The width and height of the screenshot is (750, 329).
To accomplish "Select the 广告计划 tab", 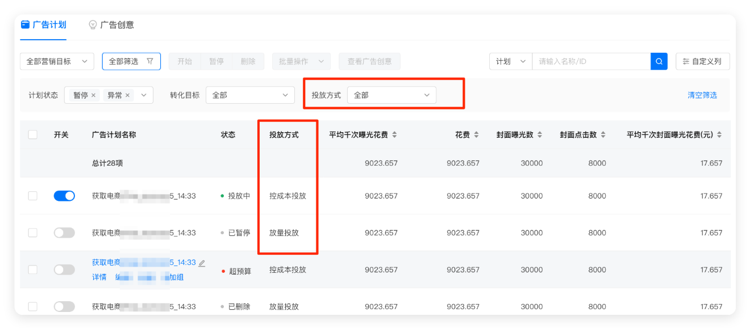I will [49, 25].
